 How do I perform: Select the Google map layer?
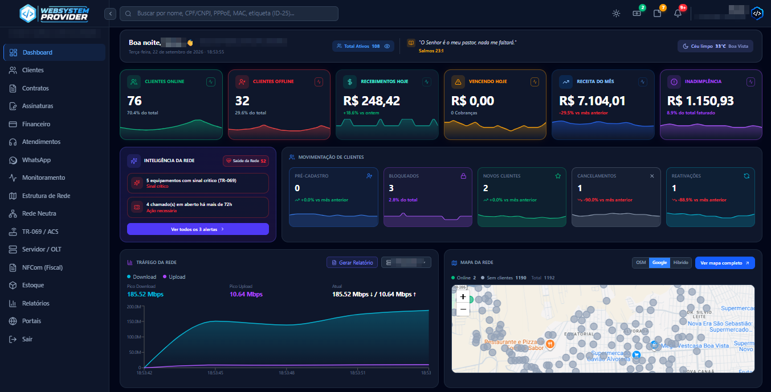click(659, 263)
